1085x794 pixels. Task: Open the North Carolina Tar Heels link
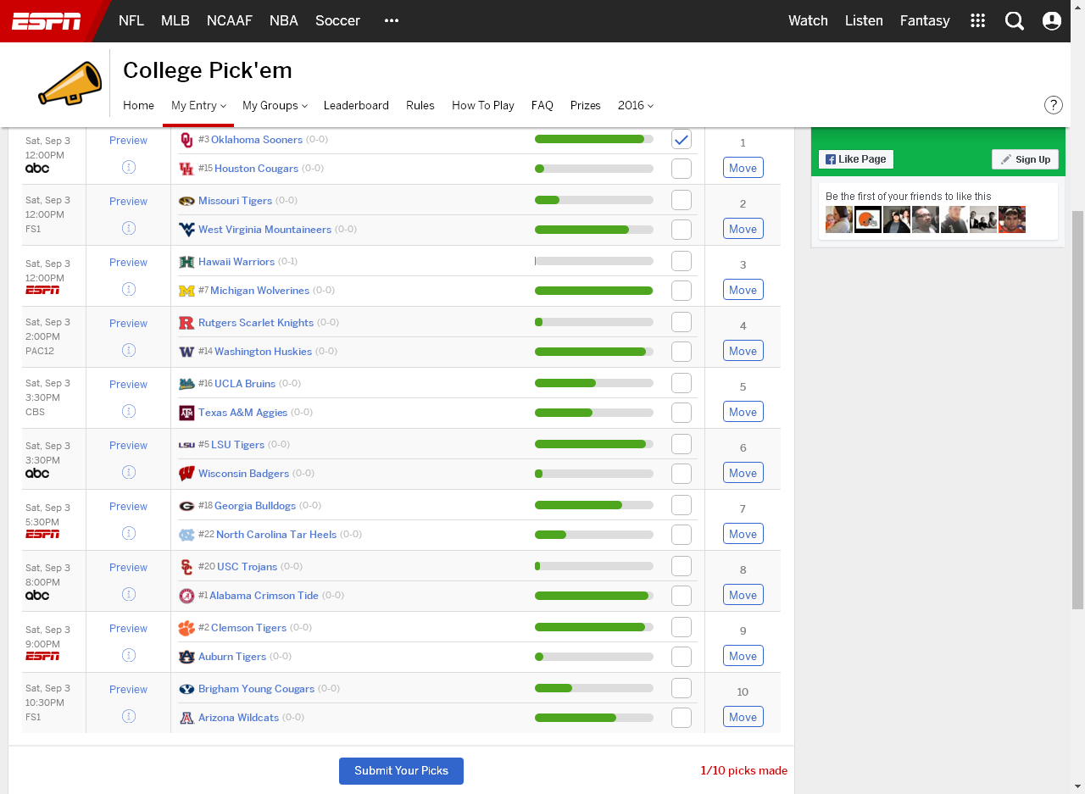pyautogui.click(x=276, y=535)
